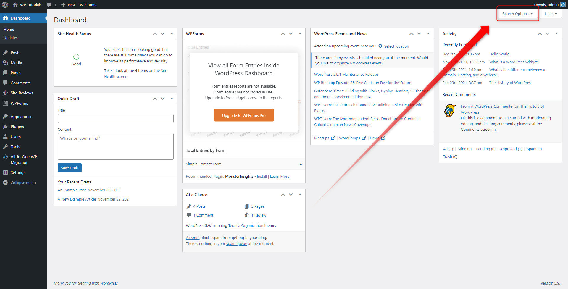Click the Comments bubble icon in sidebar
Viewport: 568px width, 289px height.
coord(5,83)
